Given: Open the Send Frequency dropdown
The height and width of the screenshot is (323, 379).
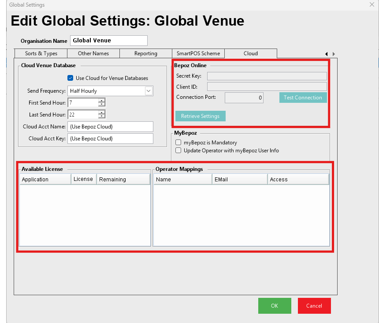Looking at the screenshot, I should pyautogui.click(x=149, y=91).
